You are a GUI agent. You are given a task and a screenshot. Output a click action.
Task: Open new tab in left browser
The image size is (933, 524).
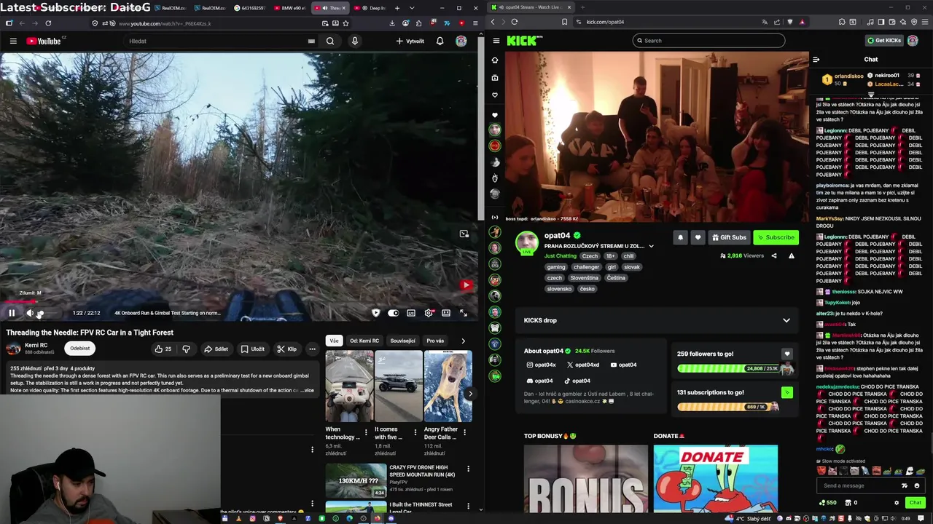397,8
